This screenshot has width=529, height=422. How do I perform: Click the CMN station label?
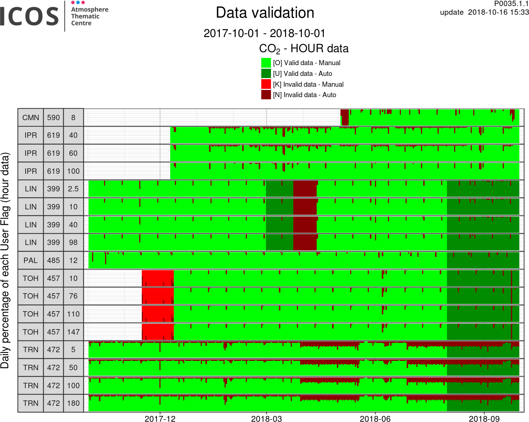31,118
